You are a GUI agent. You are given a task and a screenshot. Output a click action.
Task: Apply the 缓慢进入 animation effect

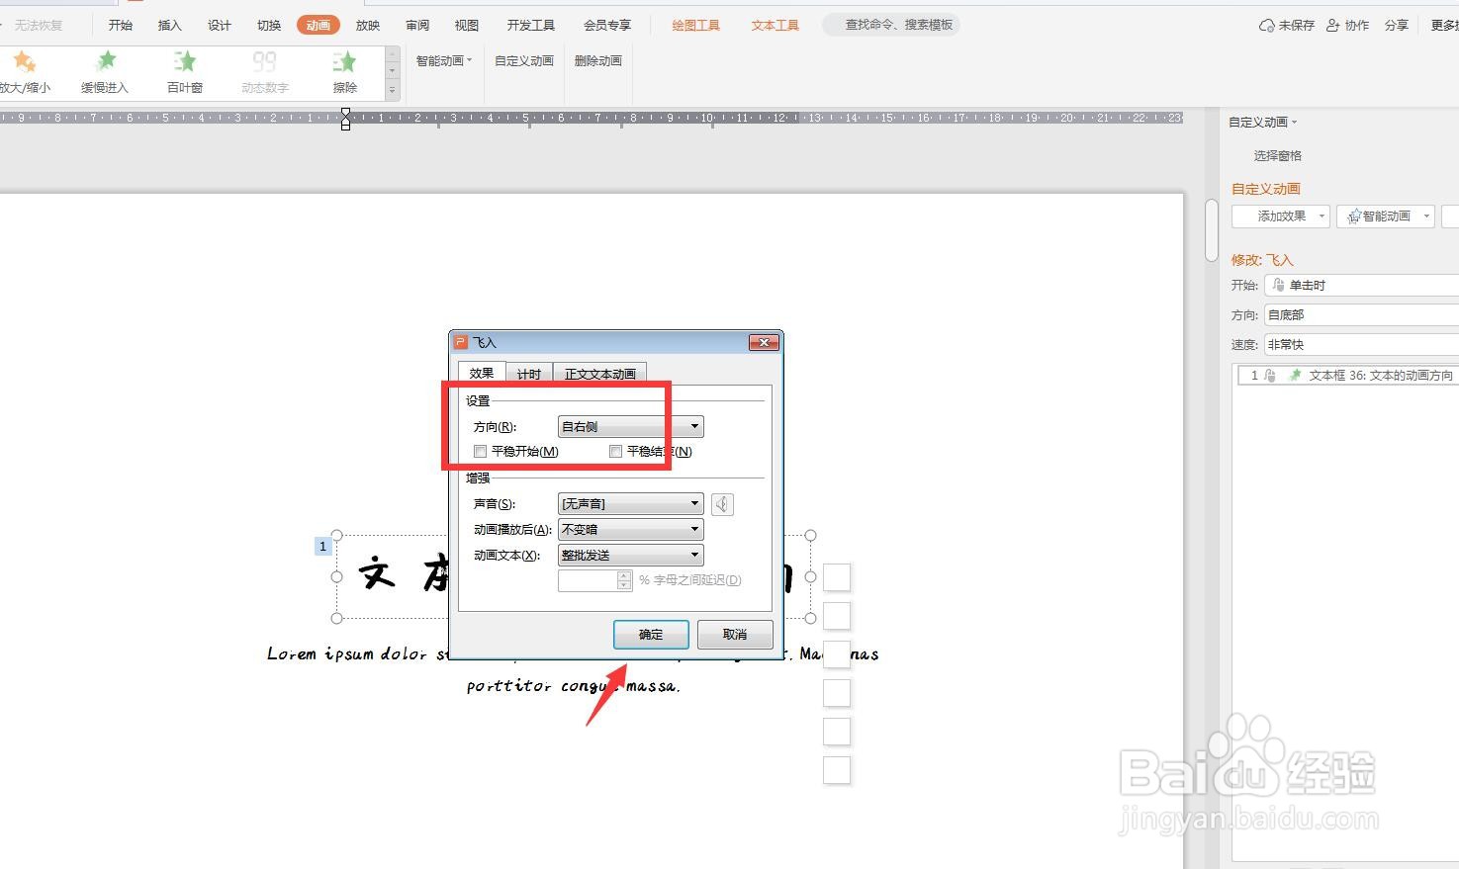pos(105,73)
